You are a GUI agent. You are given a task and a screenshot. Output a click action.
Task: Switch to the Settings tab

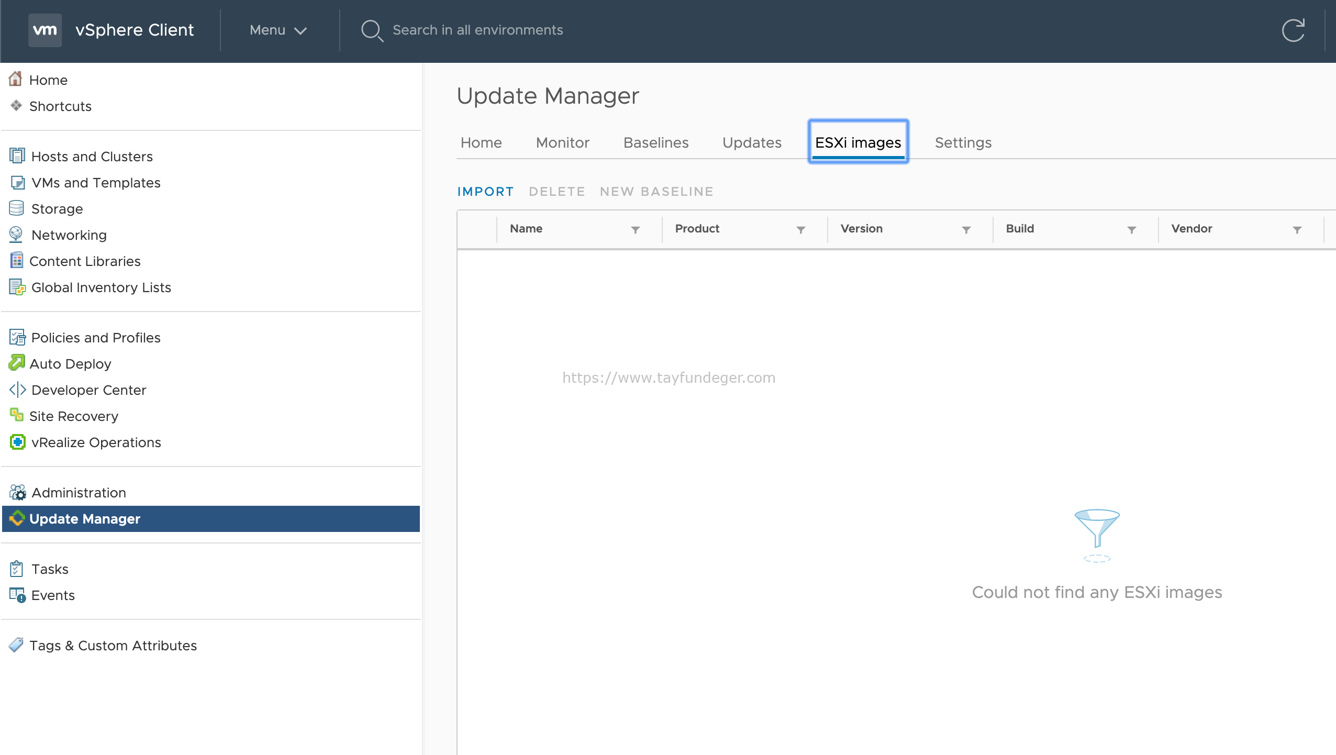[x=963, y=142]
